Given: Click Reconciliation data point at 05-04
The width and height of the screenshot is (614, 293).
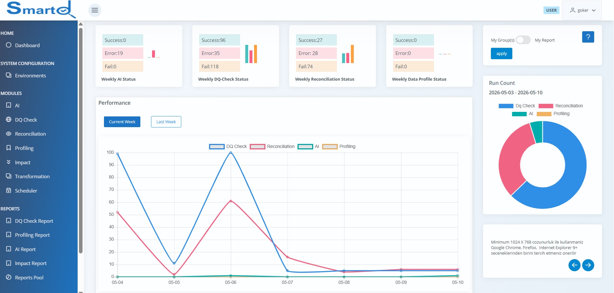Looking at the screenshot, I should (x=118, y=212).
